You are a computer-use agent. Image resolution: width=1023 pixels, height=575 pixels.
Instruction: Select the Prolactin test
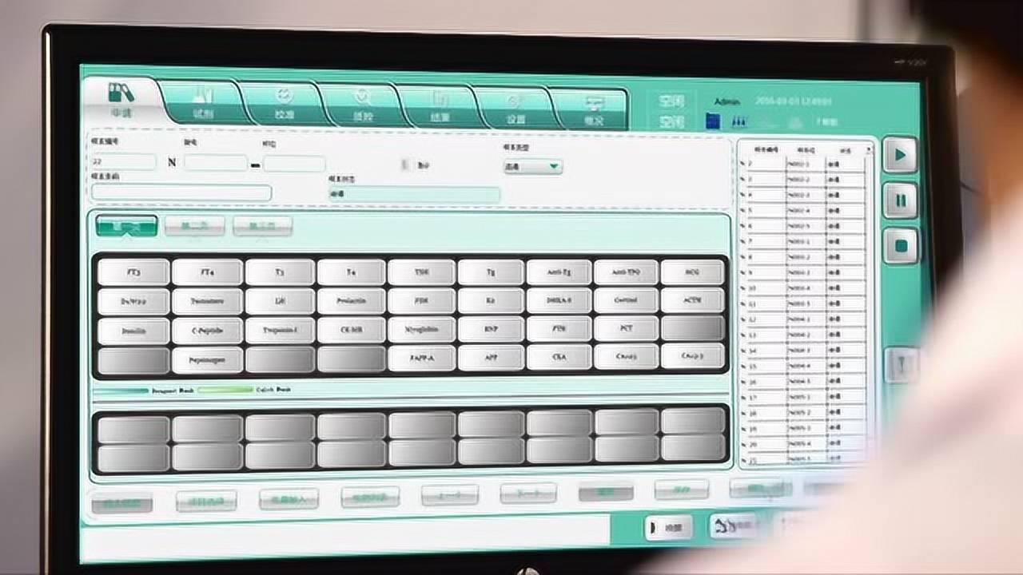point(352,301)
